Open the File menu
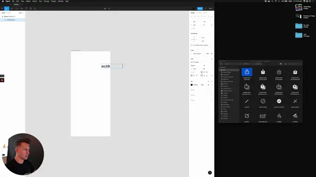 13,1
